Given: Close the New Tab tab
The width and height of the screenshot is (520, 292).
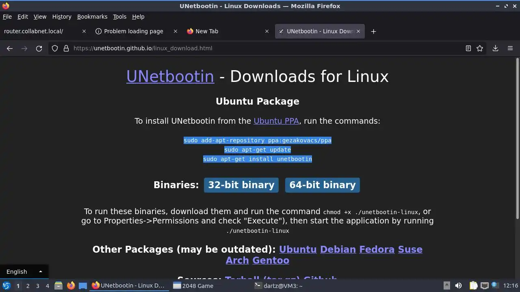Looking at the screenshot, I should tap(267, 31).
